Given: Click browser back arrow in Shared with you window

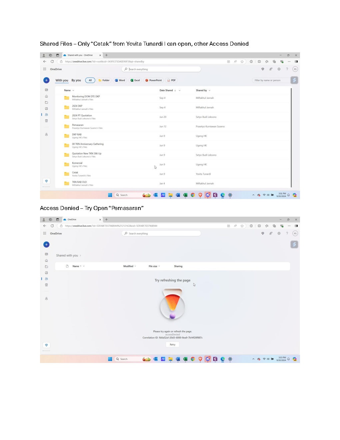Looking at the screenshot, I should pyautogui.click(x=45, y=61).
